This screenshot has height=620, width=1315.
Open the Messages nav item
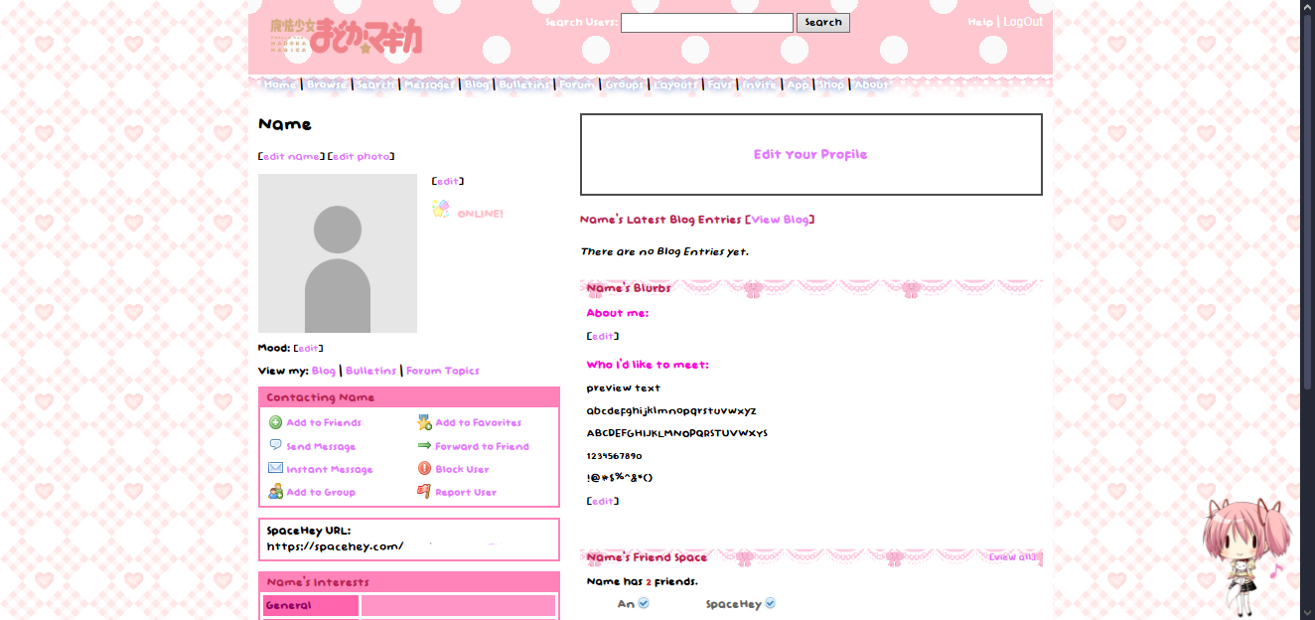429,84
